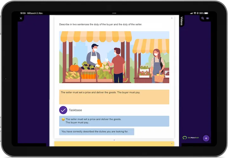Click the Taskbase checkmark circle icon

pos(63,110)
